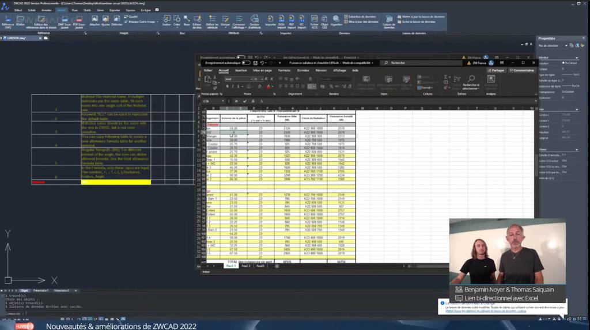590x330 pixels.
Task: Open the Annoter ribbon tab in ZWCAD
Action: tap(46, 10)
